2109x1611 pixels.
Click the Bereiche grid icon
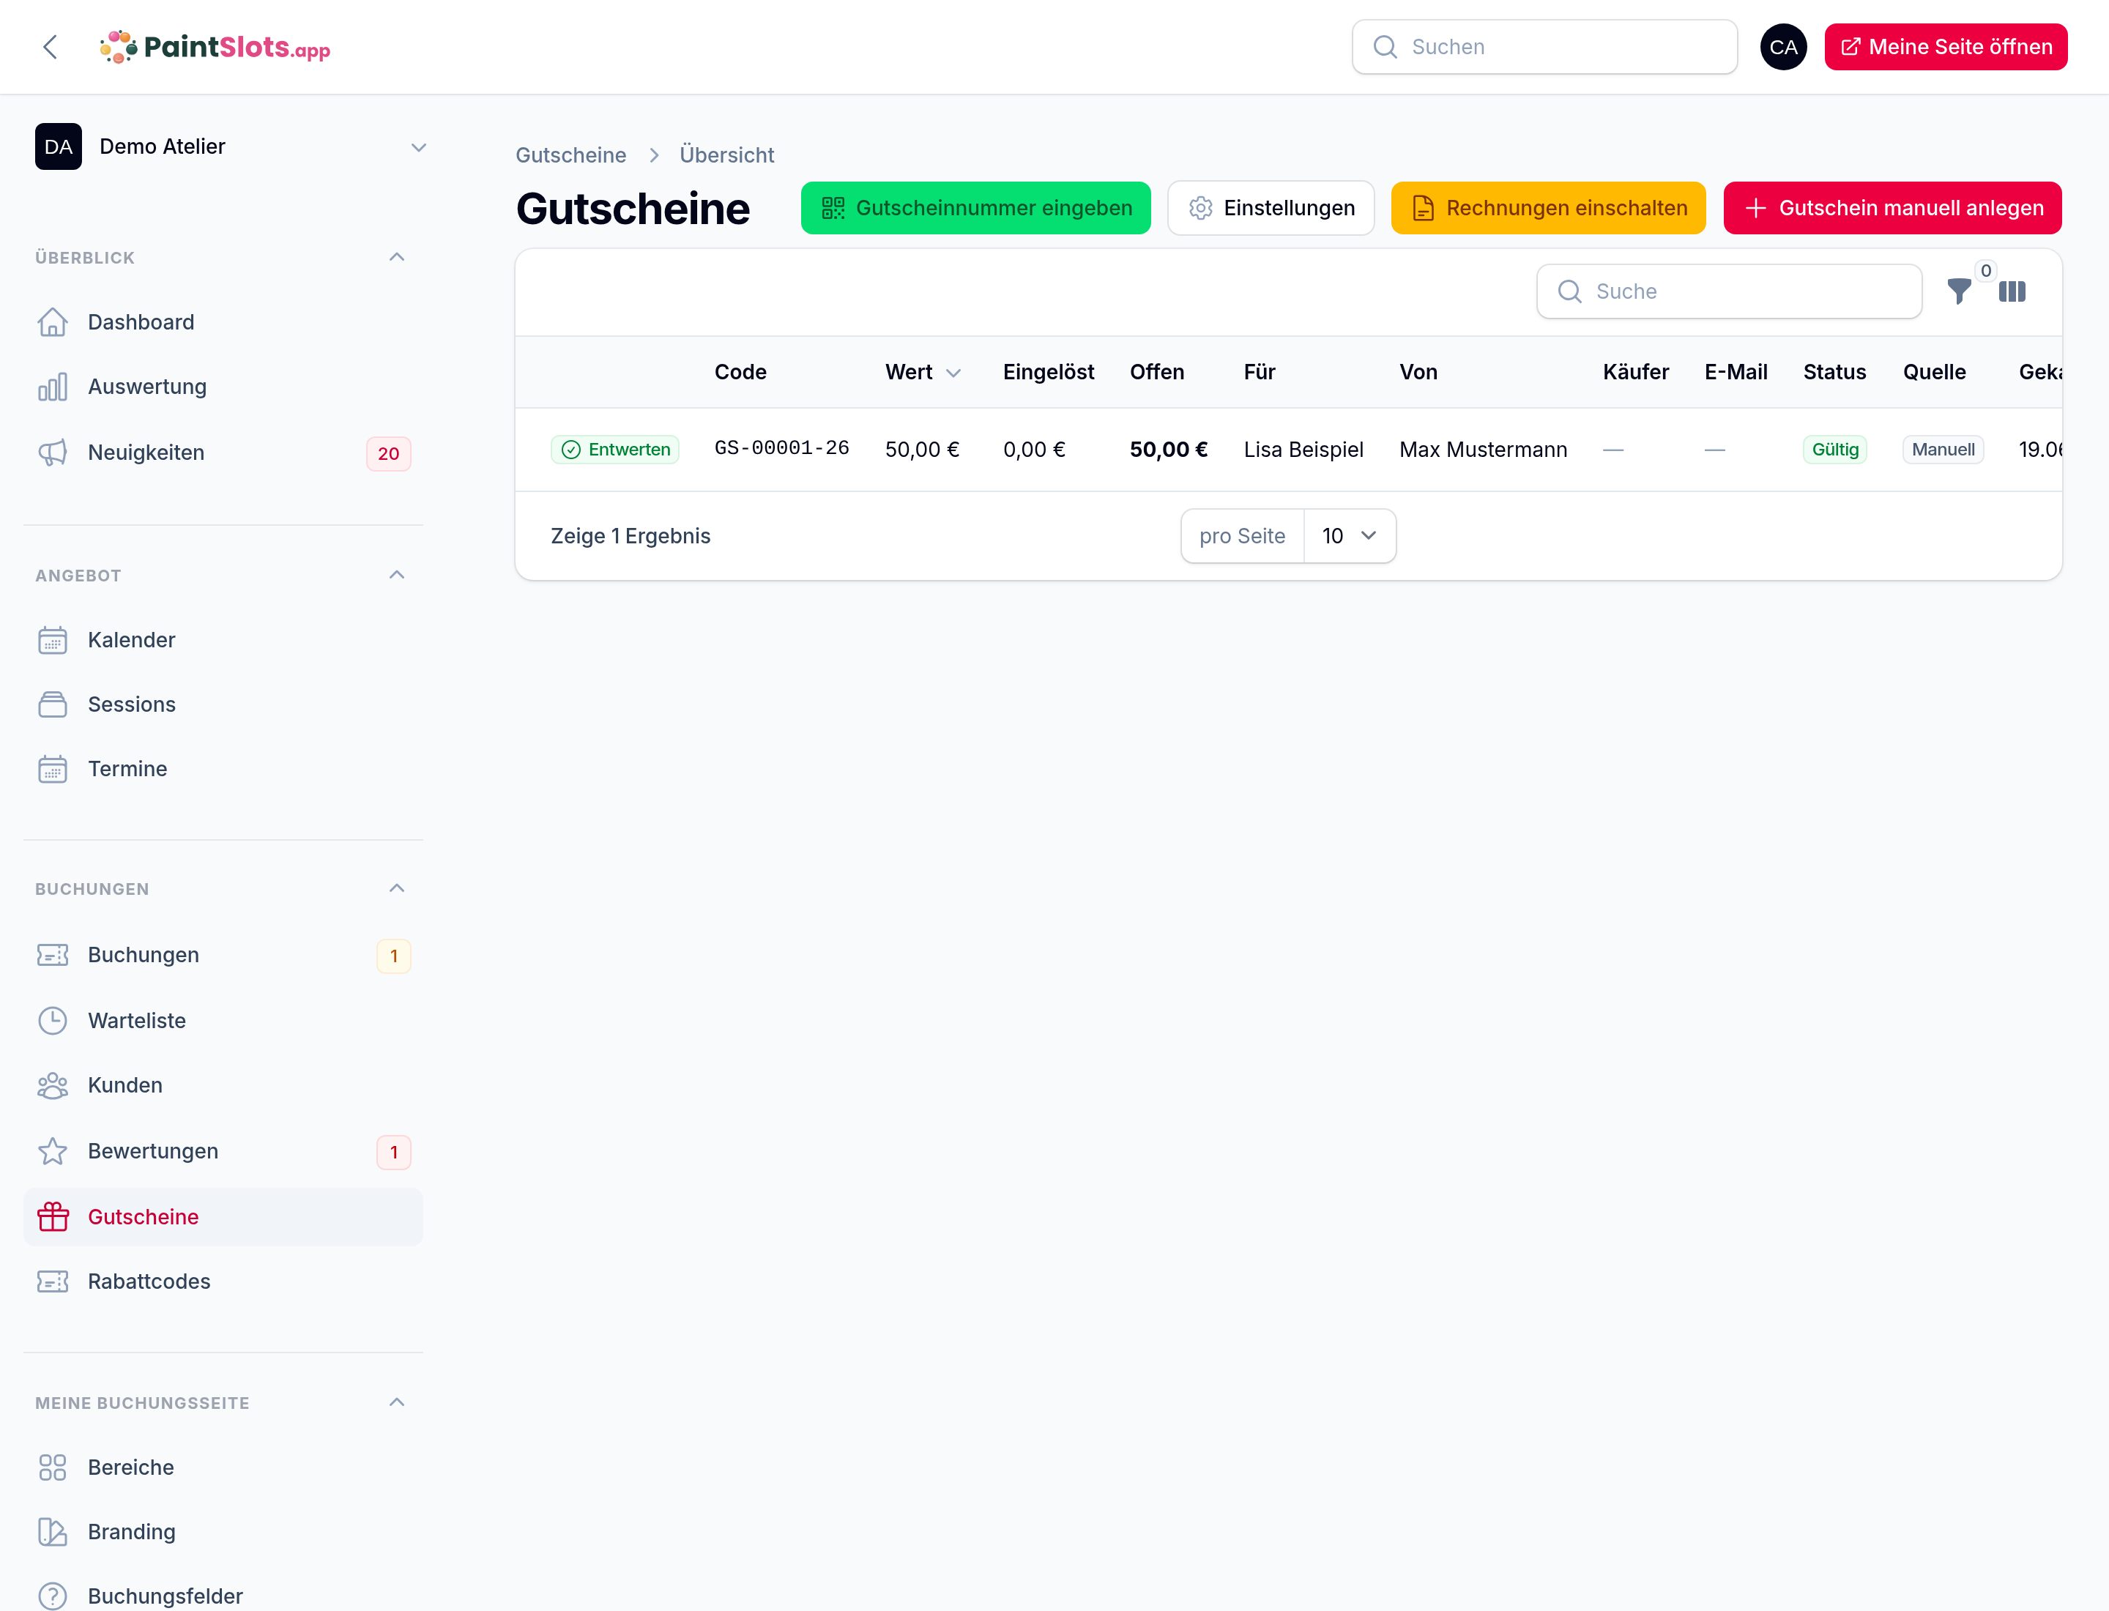[x=53, y=1467]
